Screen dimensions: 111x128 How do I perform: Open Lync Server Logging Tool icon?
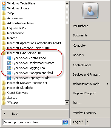click(9, 68)
